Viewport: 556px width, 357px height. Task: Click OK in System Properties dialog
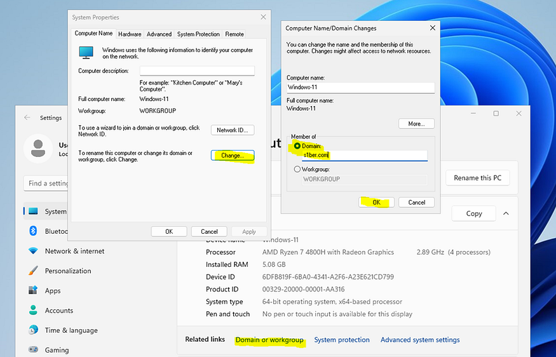[x=169, y=231]
